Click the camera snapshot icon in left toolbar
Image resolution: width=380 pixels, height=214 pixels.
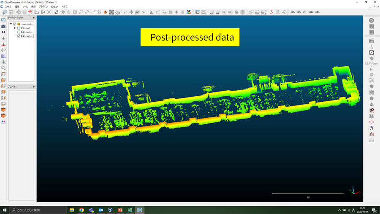[x=3, y=26]
